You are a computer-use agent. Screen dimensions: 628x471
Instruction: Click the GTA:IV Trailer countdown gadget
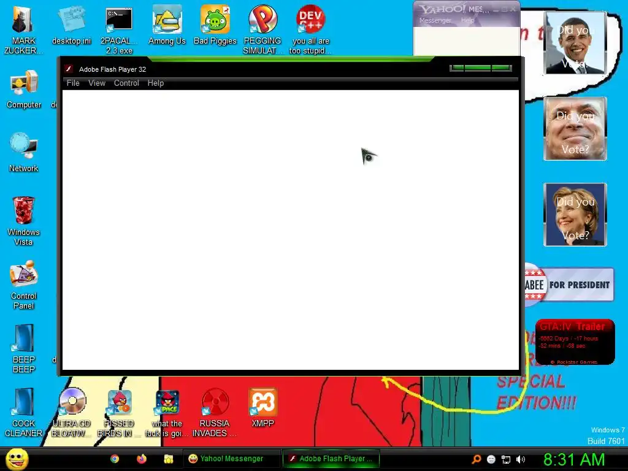575,342
